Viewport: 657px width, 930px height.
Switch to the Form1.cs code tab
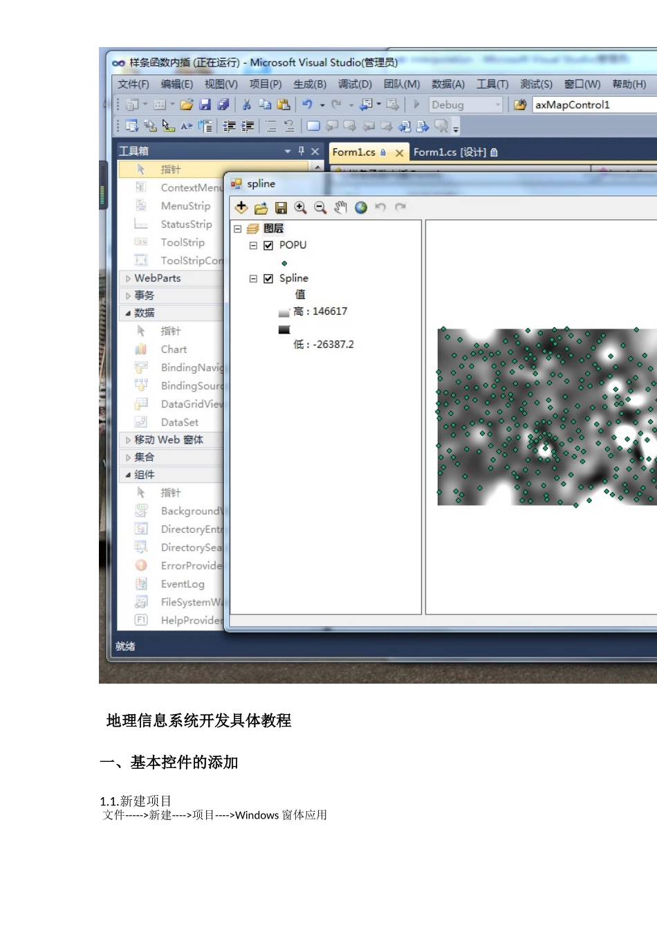[x=354, y=152]
